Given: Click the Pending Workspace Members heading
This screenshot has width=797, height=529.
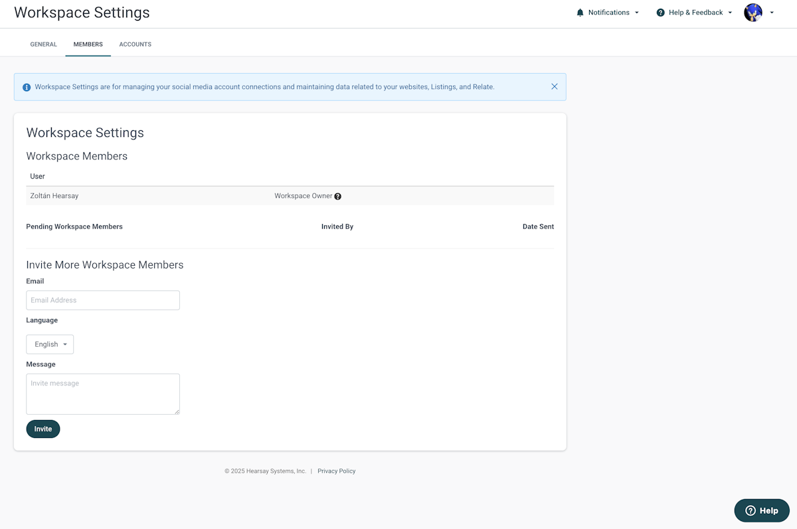Looking at the screenshot, I should coord(74,227).
